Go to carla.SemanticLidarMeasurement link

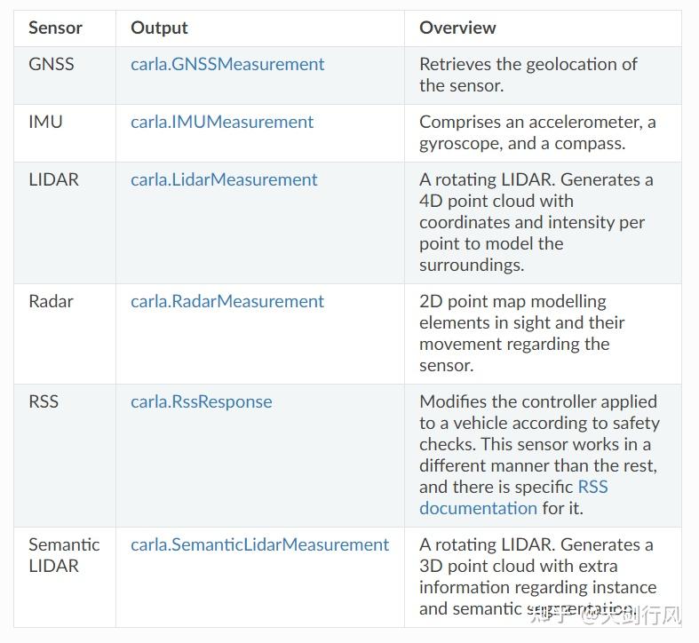click(259, 545)
